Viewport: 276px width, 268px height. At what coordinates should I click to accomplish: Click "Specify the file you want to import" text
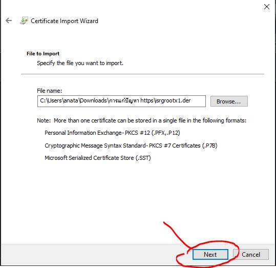(x=80, y=63)
